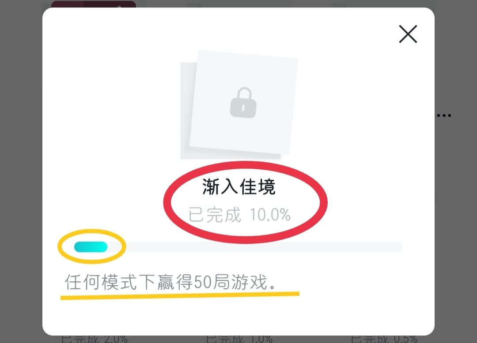This screenshot has height=343, width=477.
Task: Select the locked achievement card image
Action: 243,103
